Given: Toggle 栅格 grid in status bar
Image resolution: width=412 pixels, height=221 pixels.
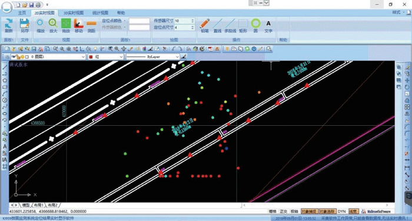Looking at the screenshot, I should 273,211.
